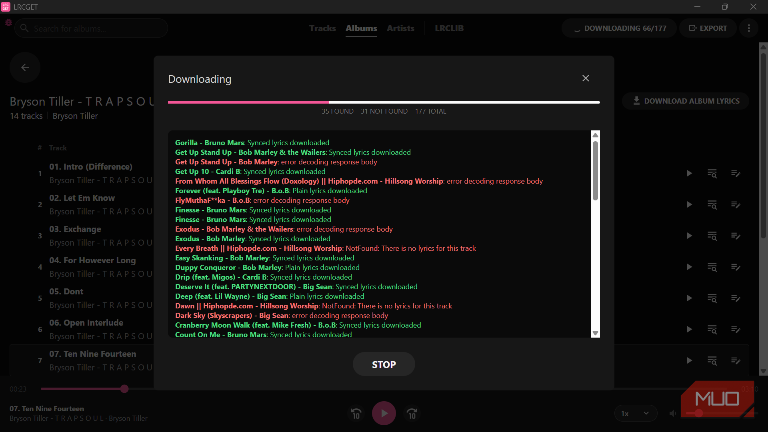Edit lyrics for 03. Exchange
This screenshot has width=768, height=432.
[x=736, y=236]
